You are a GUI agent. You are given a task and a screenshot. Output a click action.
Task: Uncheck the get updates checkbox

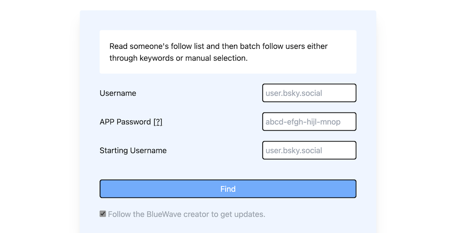pyautogui.click(x=103, y=213)
